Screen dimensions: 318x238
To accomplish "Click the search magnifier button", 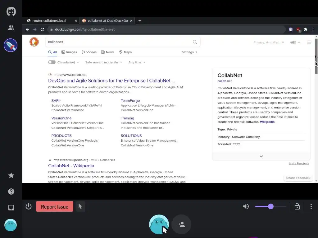I will tap(195, 42).
